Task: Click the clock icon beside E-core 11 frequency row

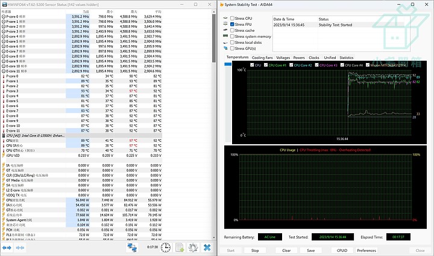Action: pyautogui.click(x=4, y=71)
